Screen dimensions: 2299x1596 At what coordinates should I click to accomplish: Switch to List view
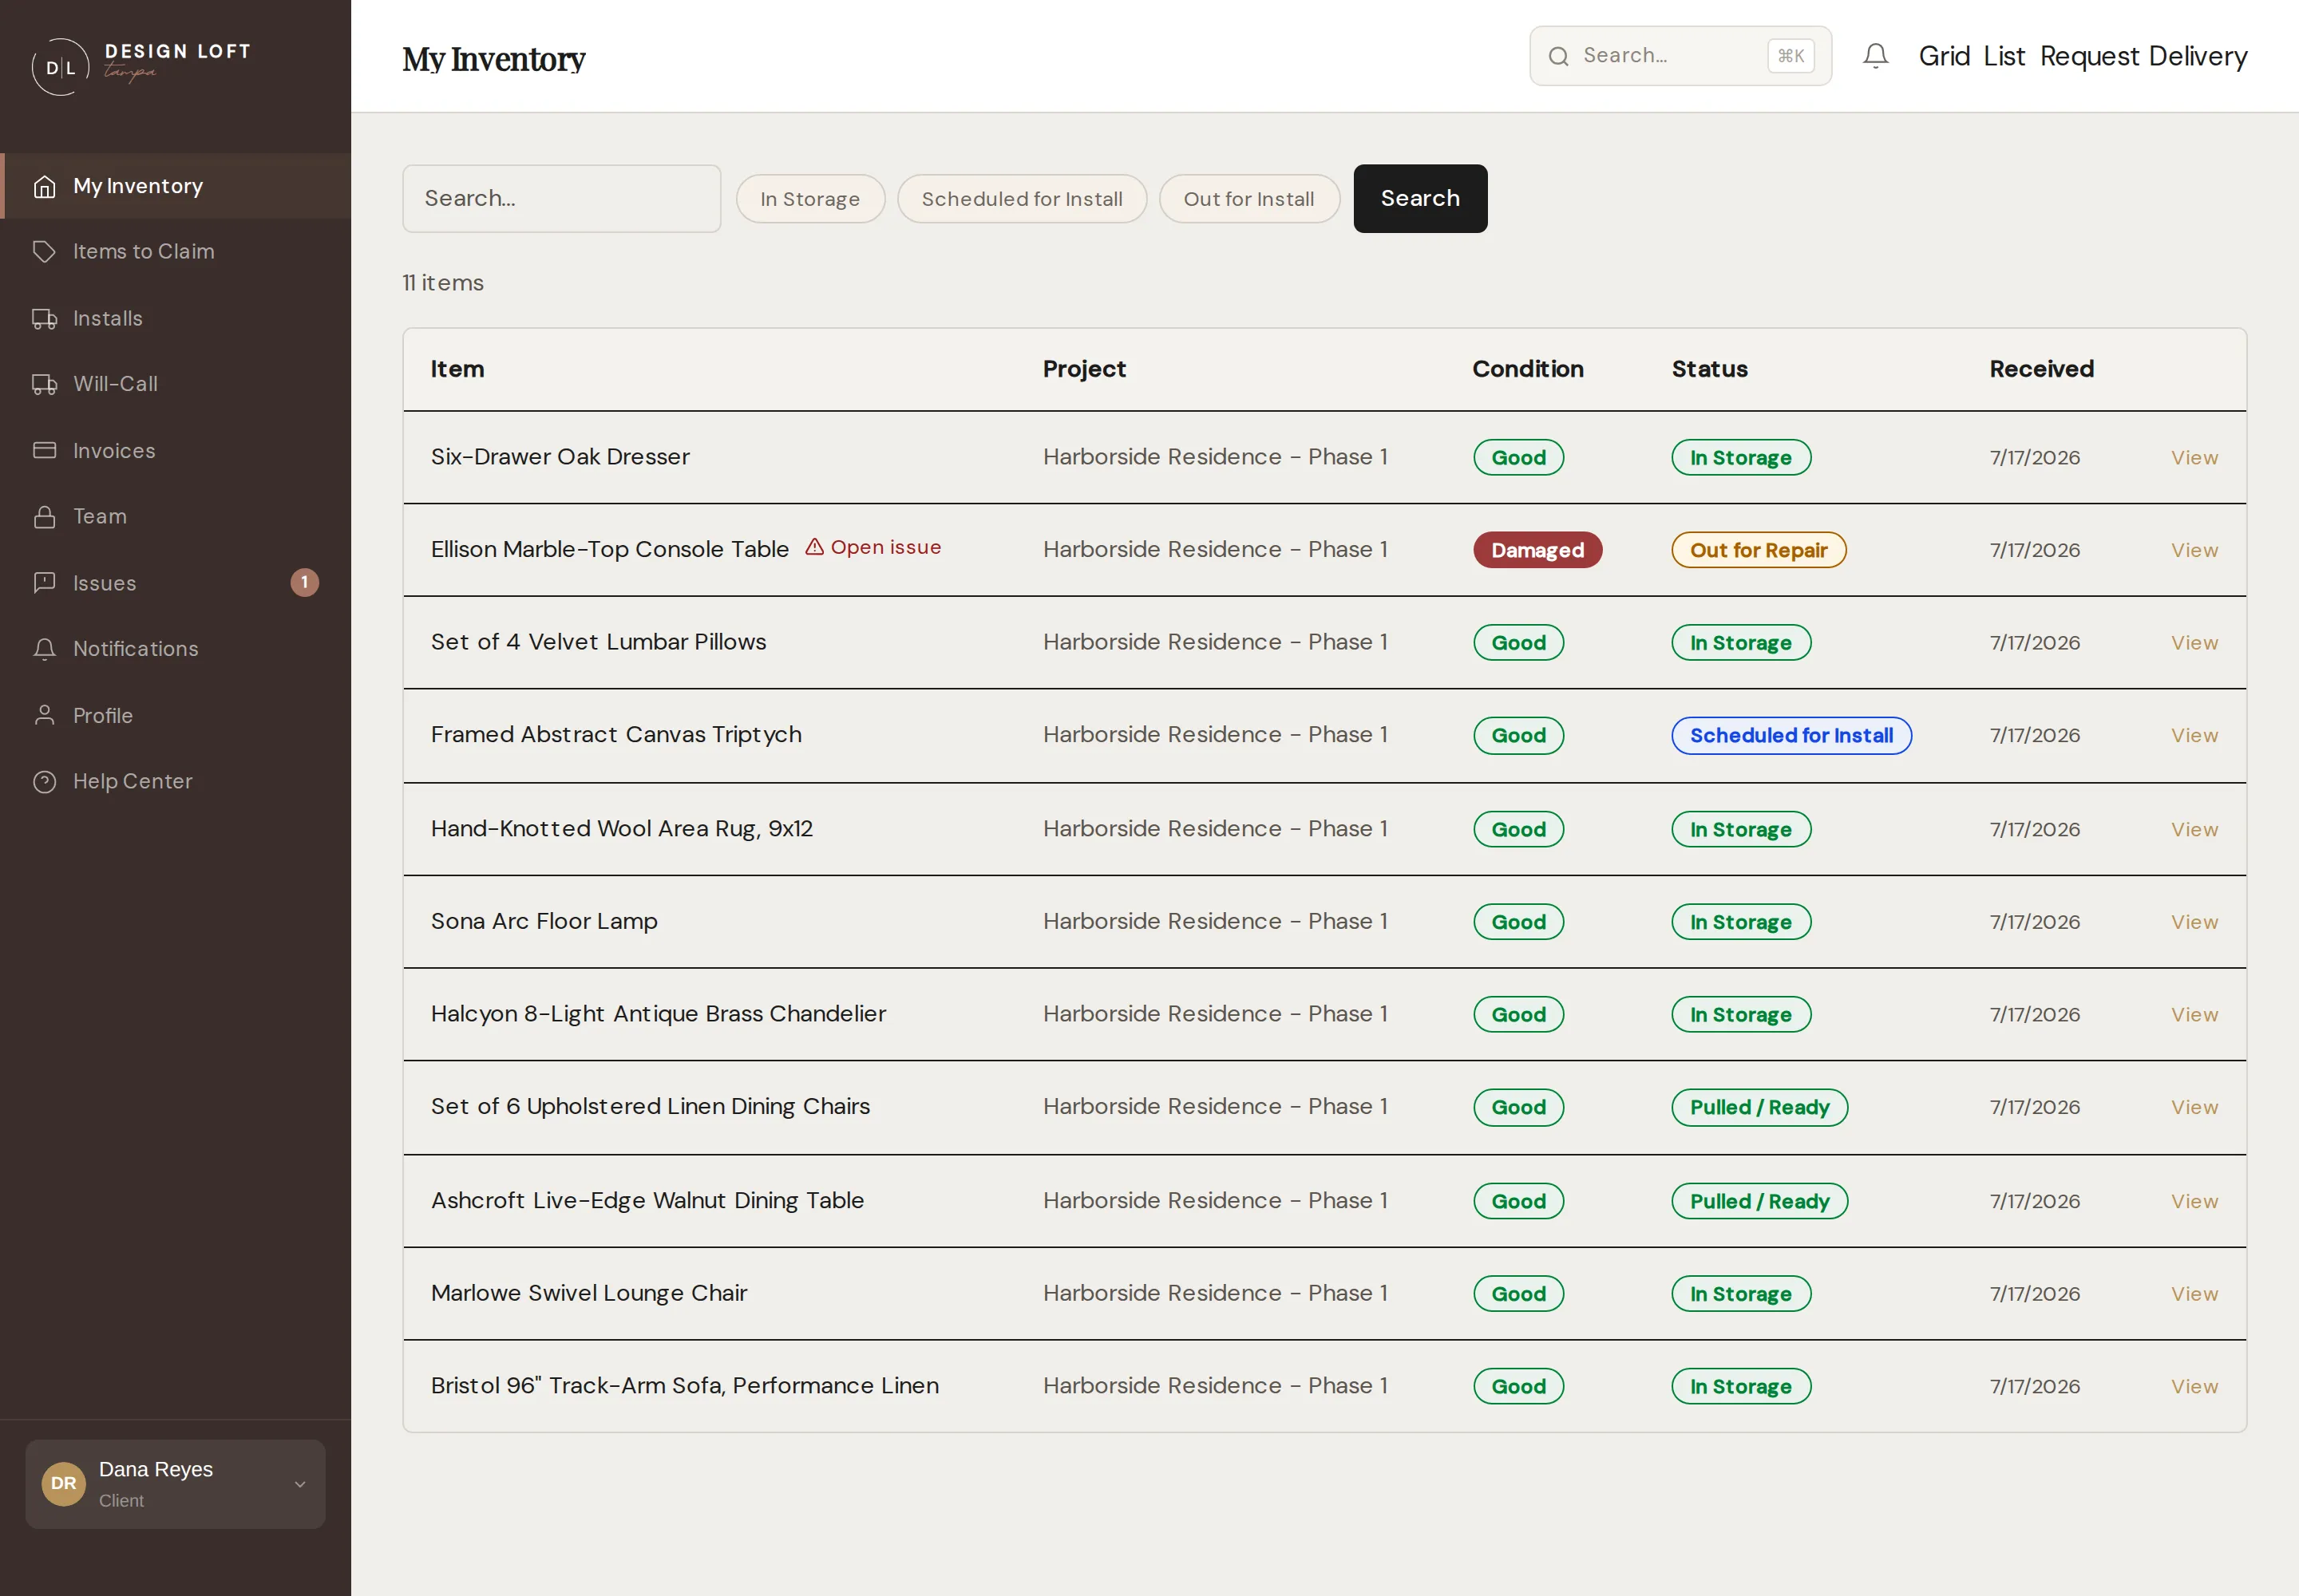pyautogui.click(x=2004, y=56)
